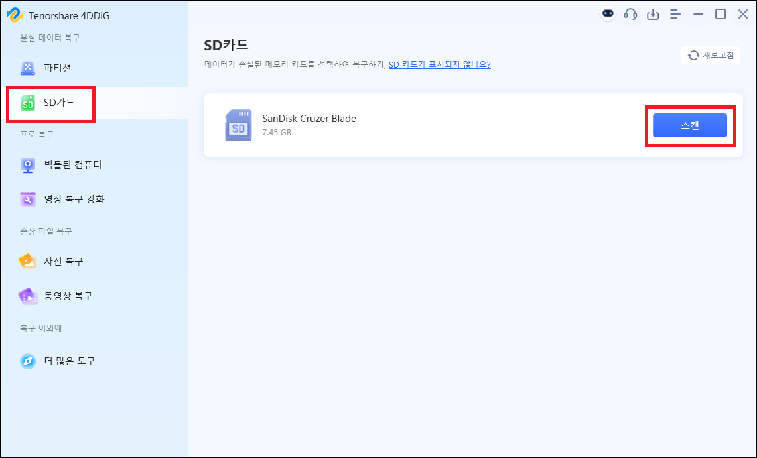
Task: Click the 복구 이외에 section header
Action: (40, 328)
